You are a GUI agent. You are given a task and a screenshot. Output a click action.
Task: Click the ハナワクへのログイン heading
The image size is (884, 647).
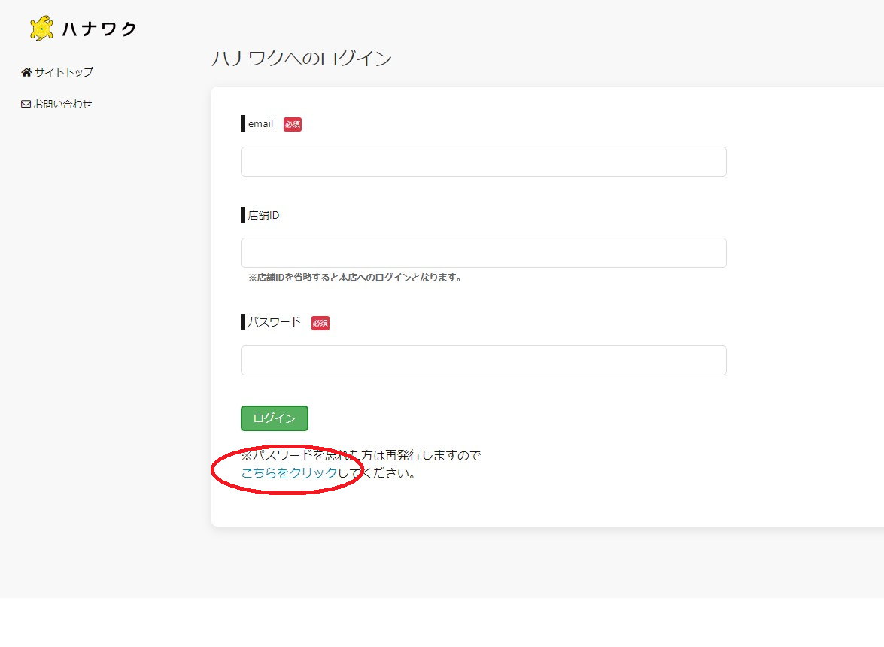tap(302, 59)
